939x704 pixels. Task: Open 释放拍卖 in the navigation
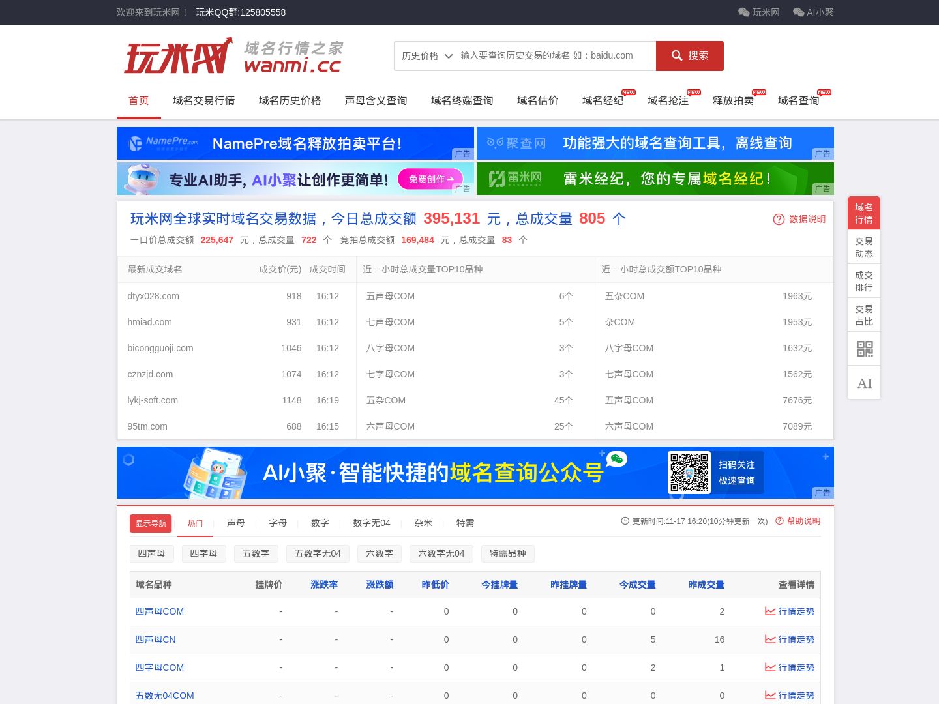(734, 101)
